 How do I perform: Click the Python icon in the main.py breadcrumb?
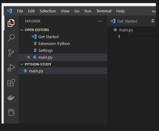click(115, 30)
